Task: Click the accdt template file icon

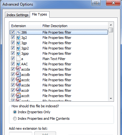Action: coord(18,96)
